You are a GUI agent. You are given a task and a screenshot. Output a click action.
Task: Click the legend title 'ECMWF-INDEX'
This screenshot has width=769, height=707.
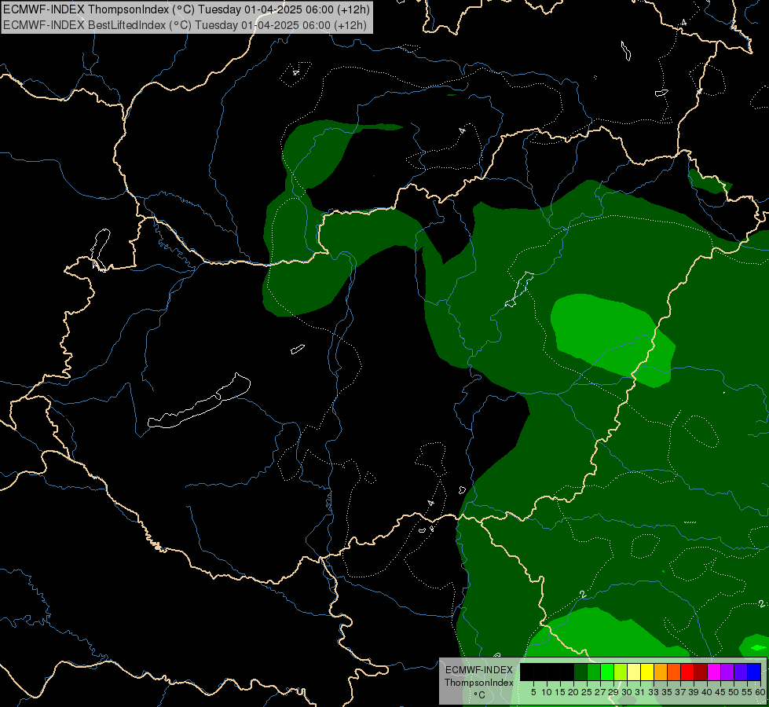tap(479, 670)
